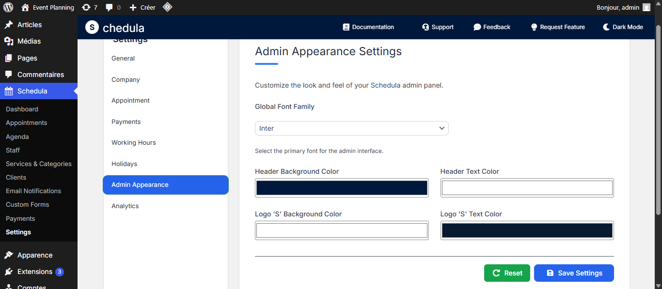Image resolution: width=662 pixels, height=289 pixels.
Task: Click the Feedback chat icon
Action: (x=477, y=27)
